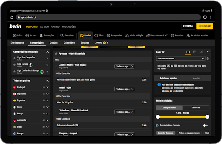Open PROMOÇÕES main menu

(69, 27)
